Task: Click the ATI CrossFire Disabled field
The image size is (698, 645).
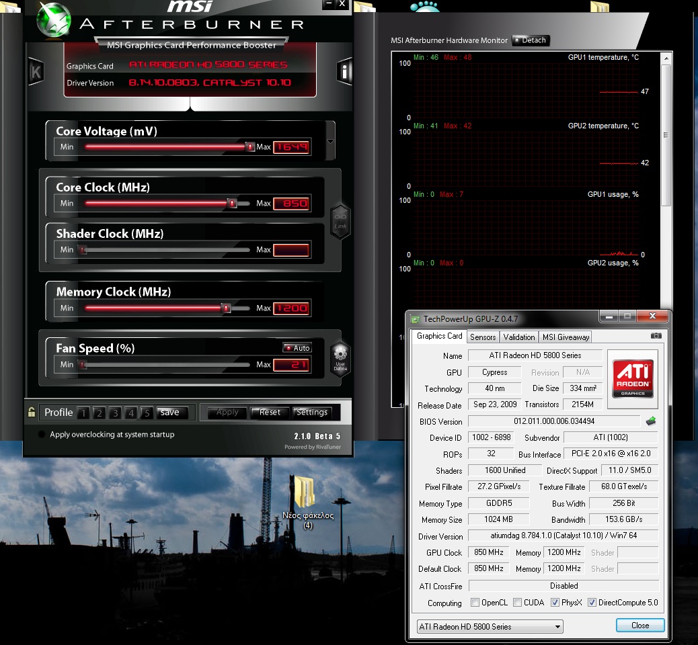Action: (564, 587)
